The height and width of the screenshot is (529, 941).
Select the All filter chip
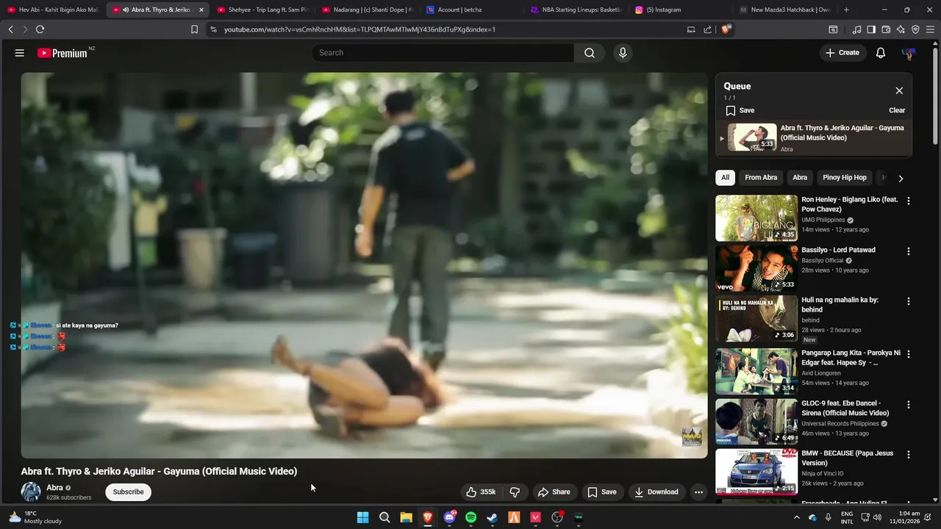(x=725, y=178)
